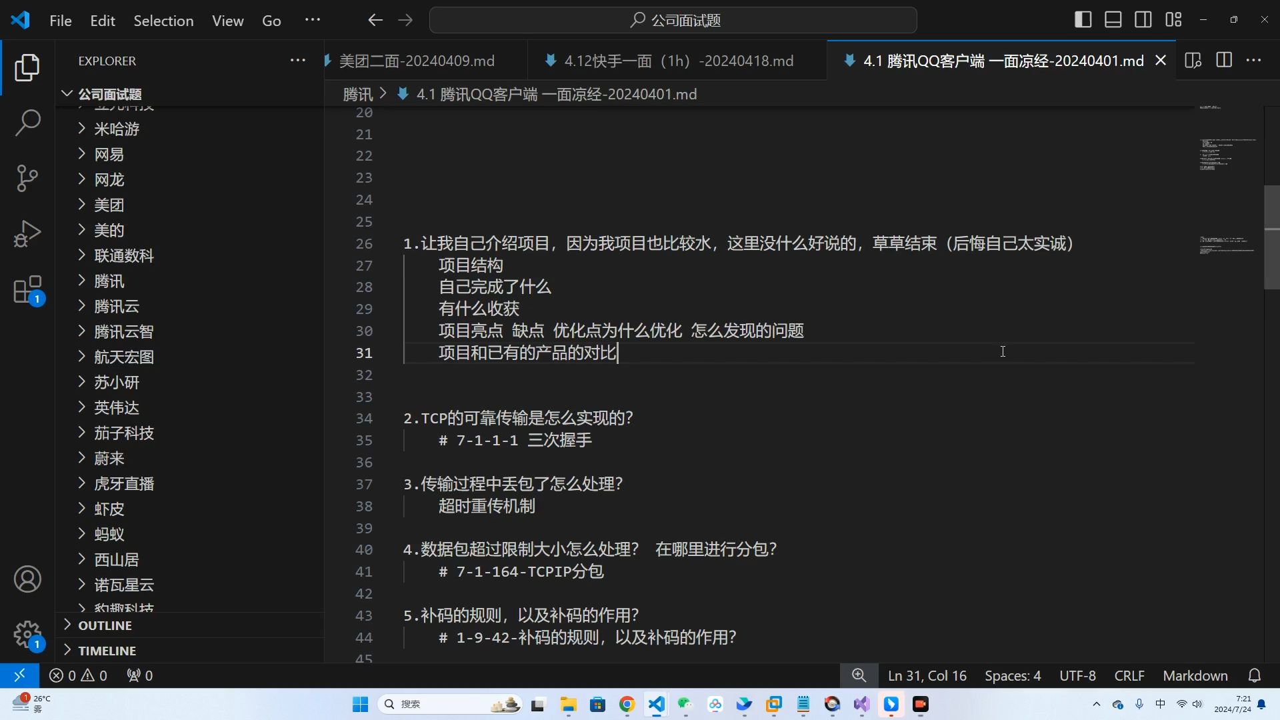
Task: Show errors and warnings in status bar
Action: [78, 675]
